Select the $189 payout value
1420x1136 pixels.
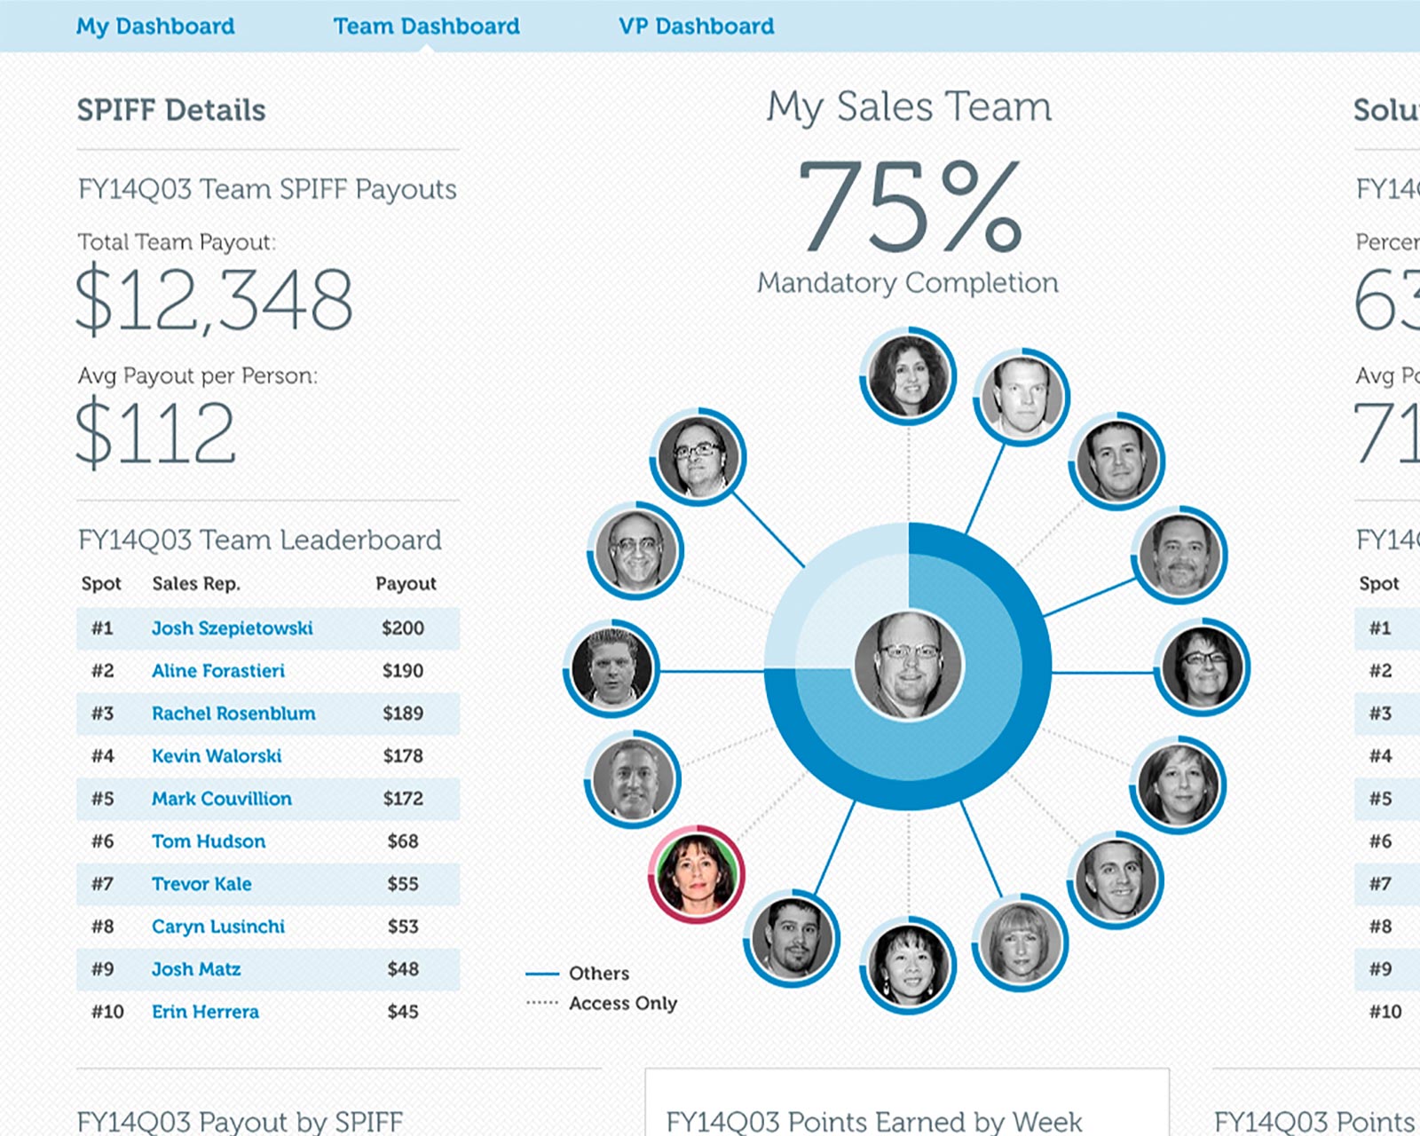[x=403, y=714]
